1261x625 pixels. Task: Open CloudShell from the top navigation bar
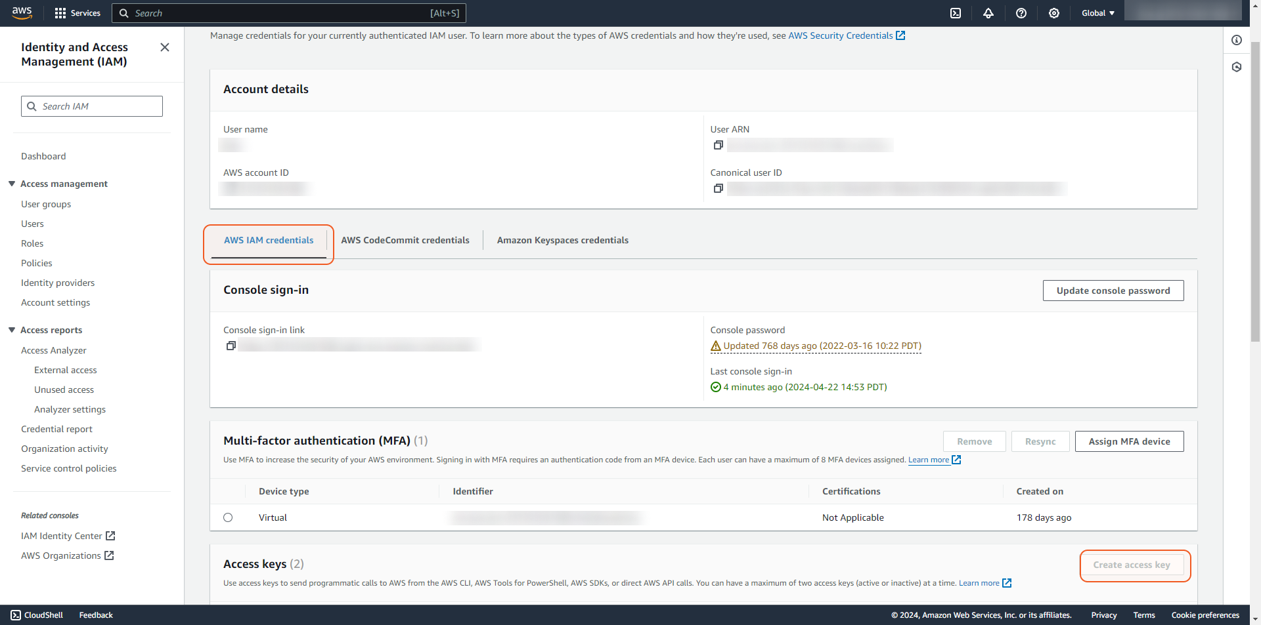tap(956, 13)
